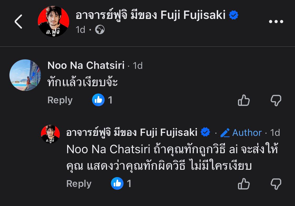
Task: Reply to Noo Na Chatsiri's comment
Action: tap(60, 100)
